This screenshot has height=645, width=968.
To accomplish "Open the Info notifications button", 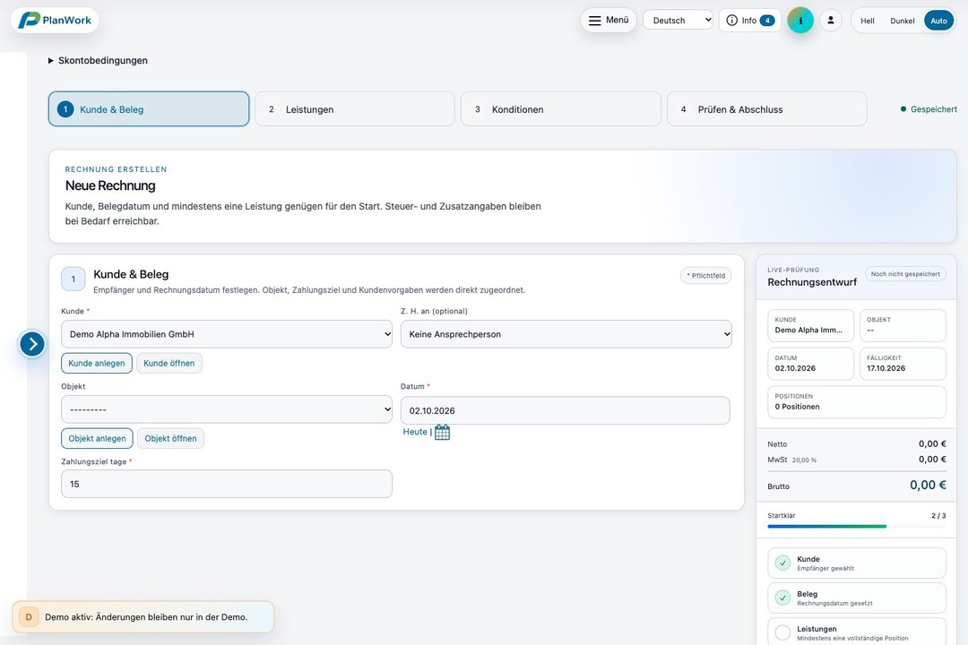I will [750, 21].
